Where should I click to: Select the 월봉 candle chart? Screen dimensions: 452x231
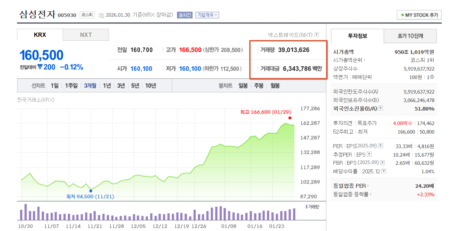(275, 85)
